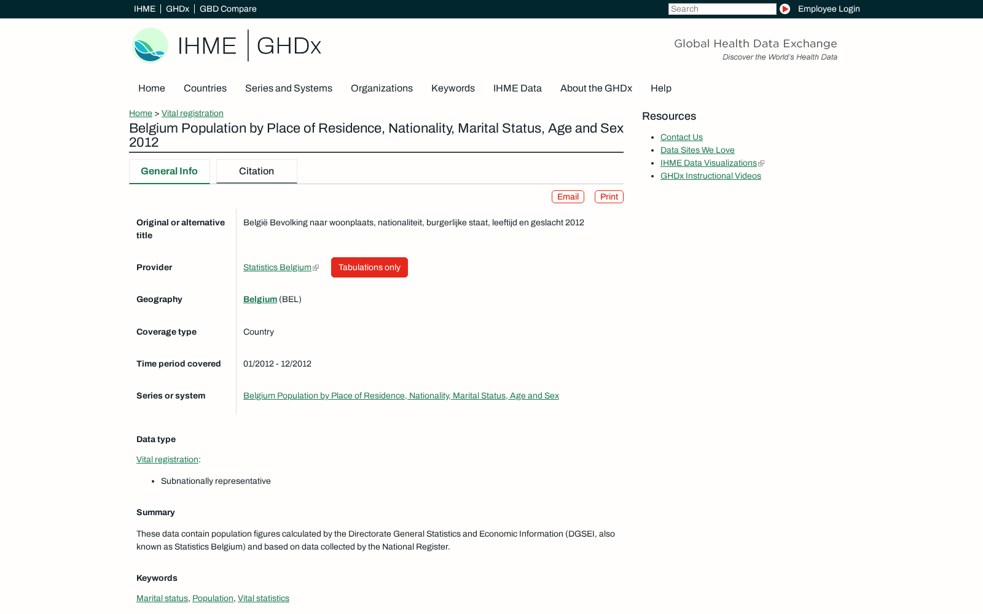Click the 'Resources' sidebar heading

pos(669,116)
